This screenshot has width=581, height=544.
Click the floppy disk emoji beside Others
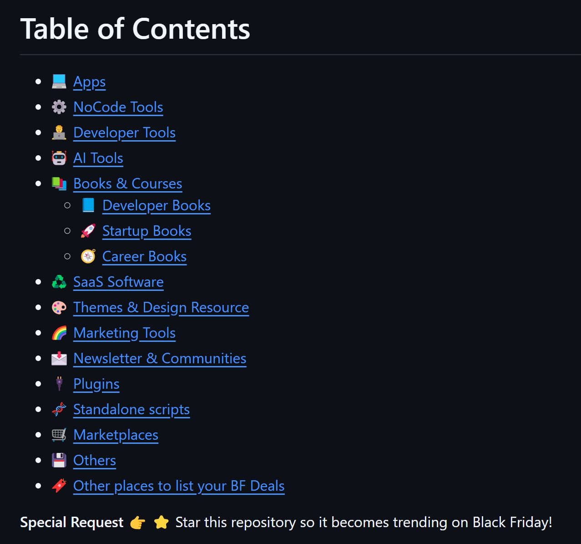pyautogui.click(x=59, y=461)
